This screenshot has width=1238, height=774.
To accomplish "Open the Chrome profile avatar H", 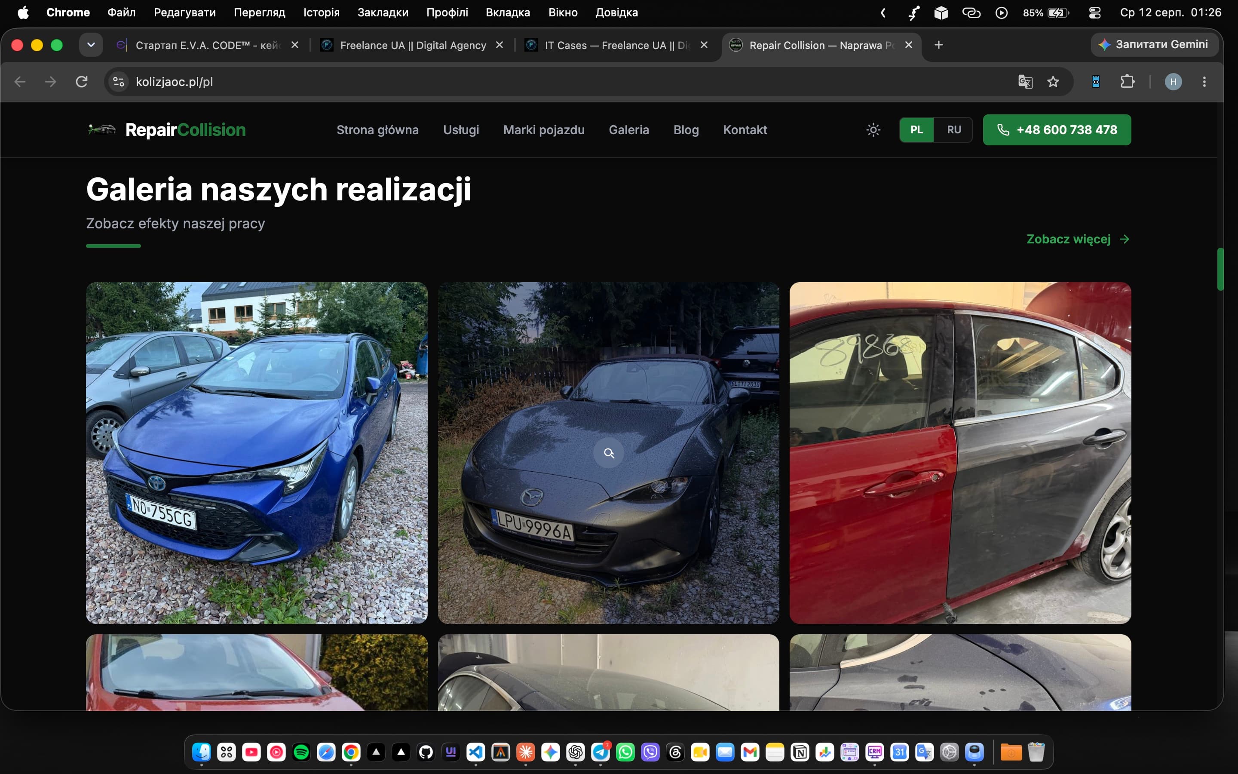I will (x=1173, y=82).
